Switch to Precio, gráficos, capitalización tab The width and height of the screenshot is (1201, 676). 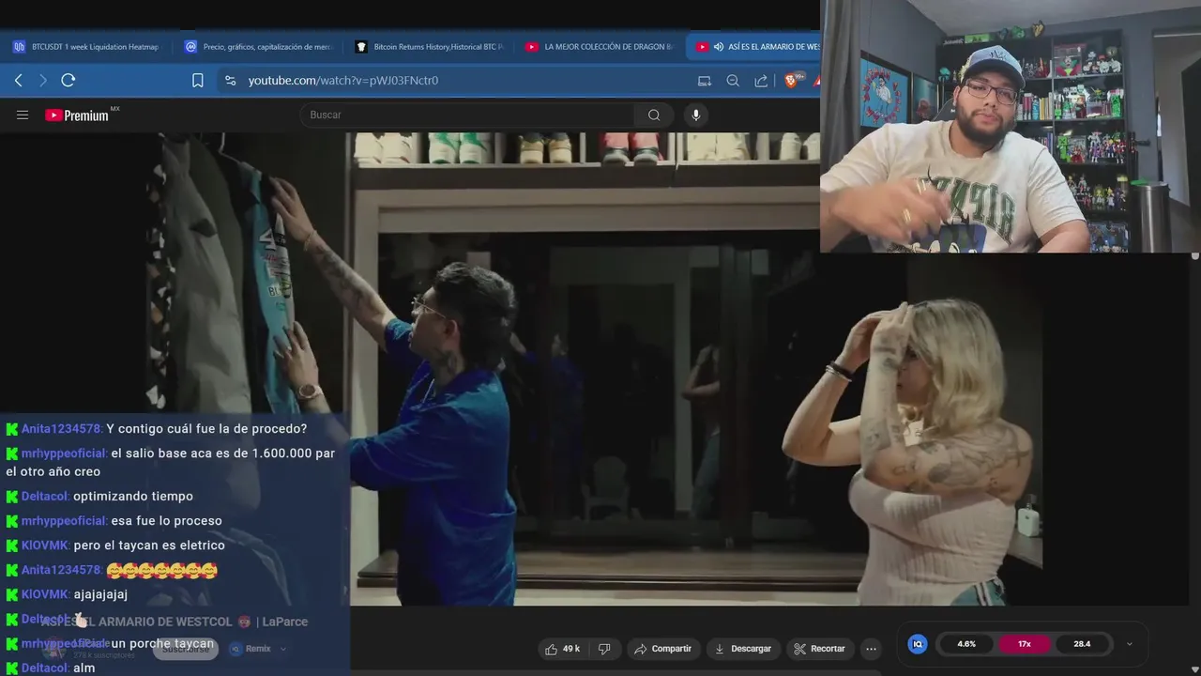pos(258,47)
